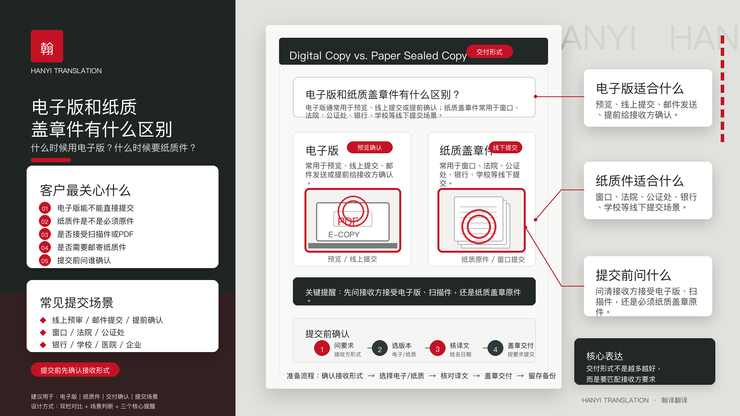Click step 1 red circle 问要求
Screen dimensions: 740x416
322,349
